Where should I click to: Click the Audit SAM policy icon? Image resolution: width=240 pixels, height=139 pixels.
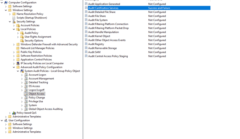[x=86, y=52]
